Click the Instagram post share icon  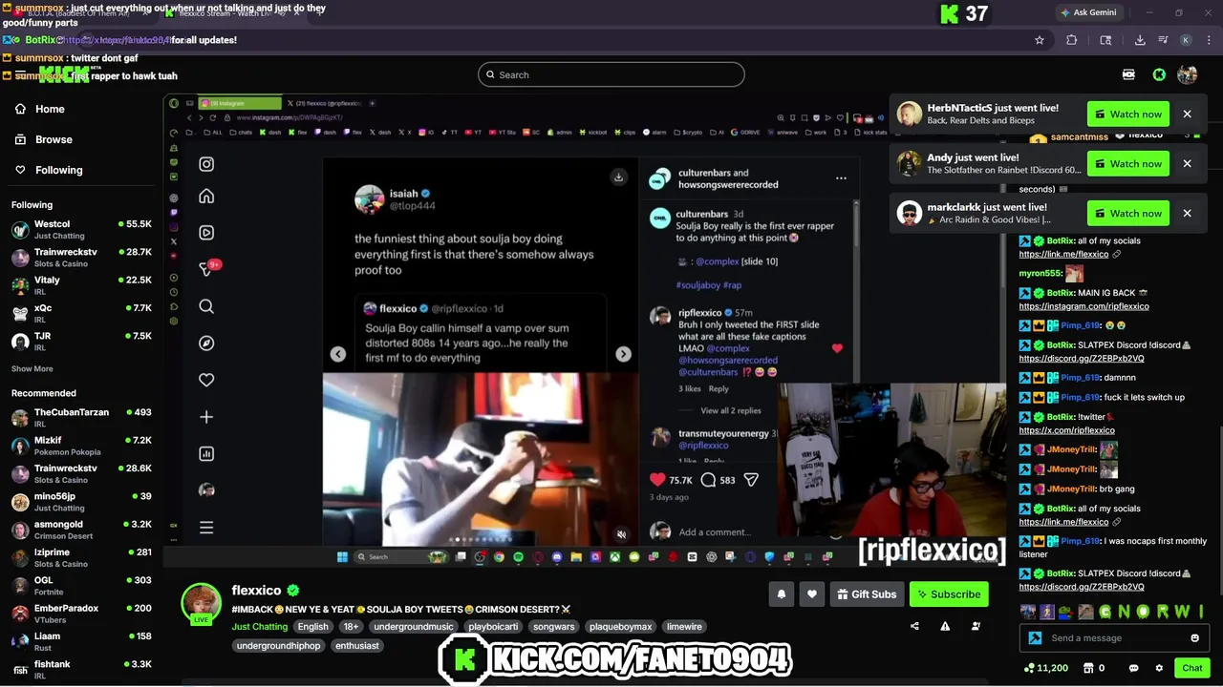tap(751, 480)
